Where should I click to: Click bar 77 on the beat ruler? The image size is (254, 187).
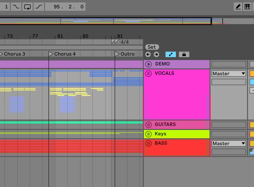35,36
